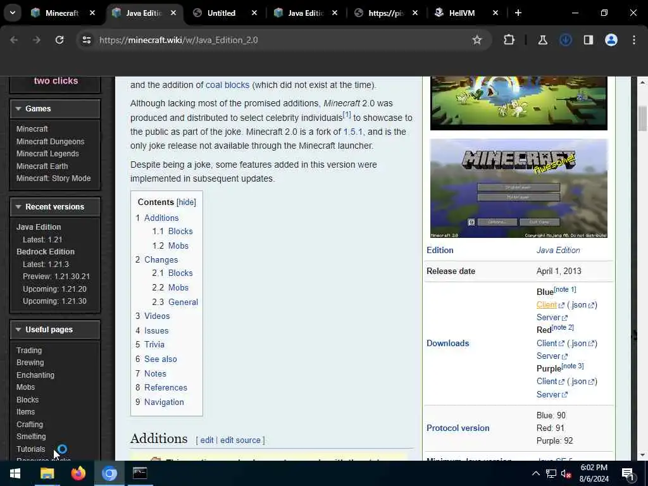Switch to the second Java Edition tab

tap(306, 13)
